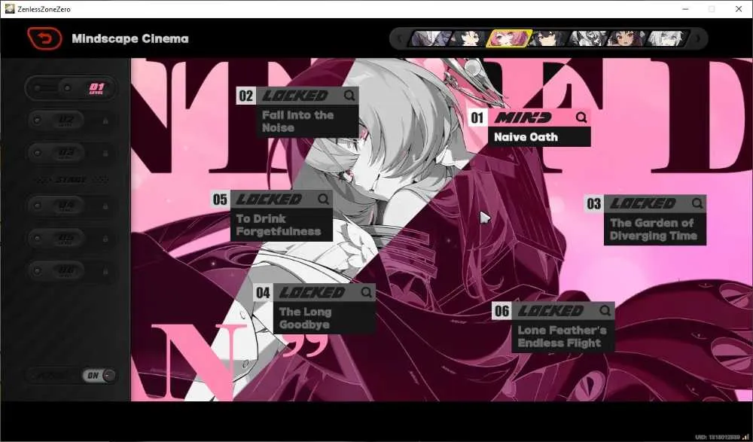Open magnifier on To Drink Forgetfulness

coord(323,199)
